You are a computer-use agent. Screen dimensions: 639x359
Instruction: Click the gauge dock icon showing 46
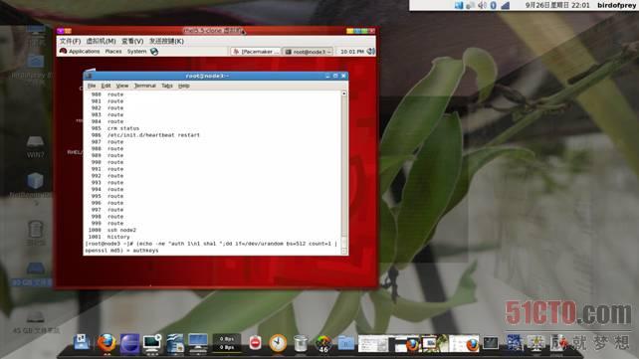coord(323,344)
